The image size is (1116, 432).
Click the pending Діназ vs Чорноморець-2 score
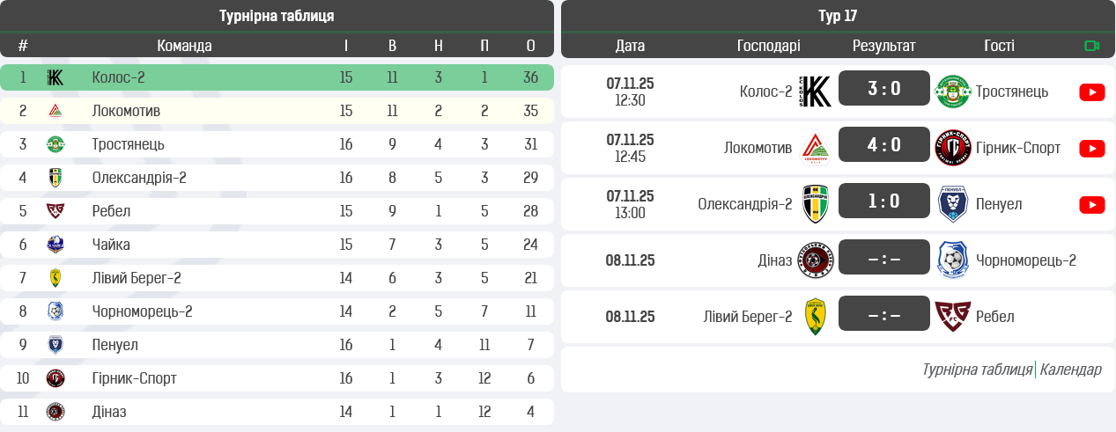tap(883, 257)
